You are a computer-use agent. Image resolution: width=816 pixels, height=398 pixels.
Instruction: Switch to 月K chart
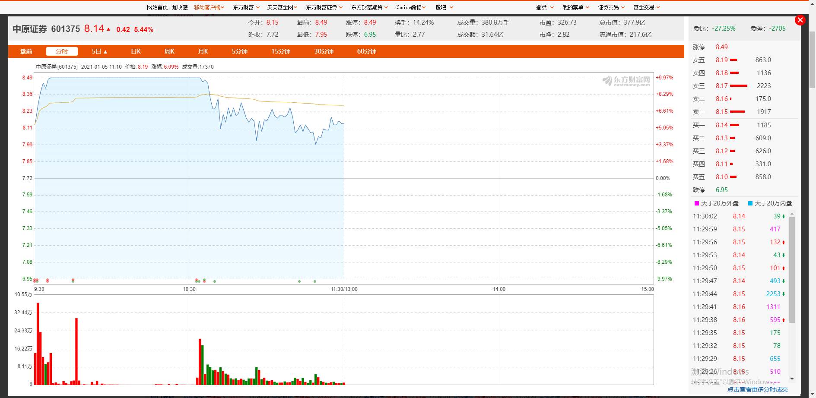[203, 51]
